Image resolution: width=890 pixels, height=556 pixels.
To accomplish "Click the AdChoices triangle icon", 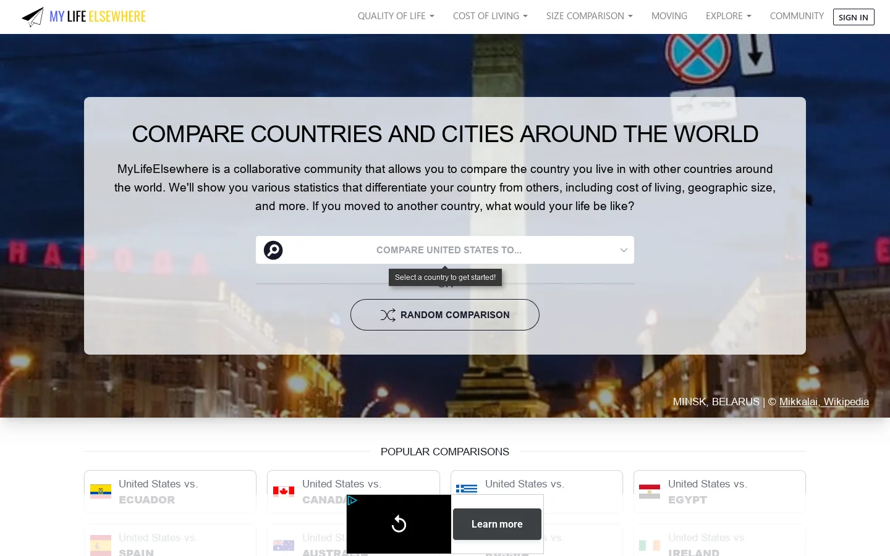I will point(352,500).
